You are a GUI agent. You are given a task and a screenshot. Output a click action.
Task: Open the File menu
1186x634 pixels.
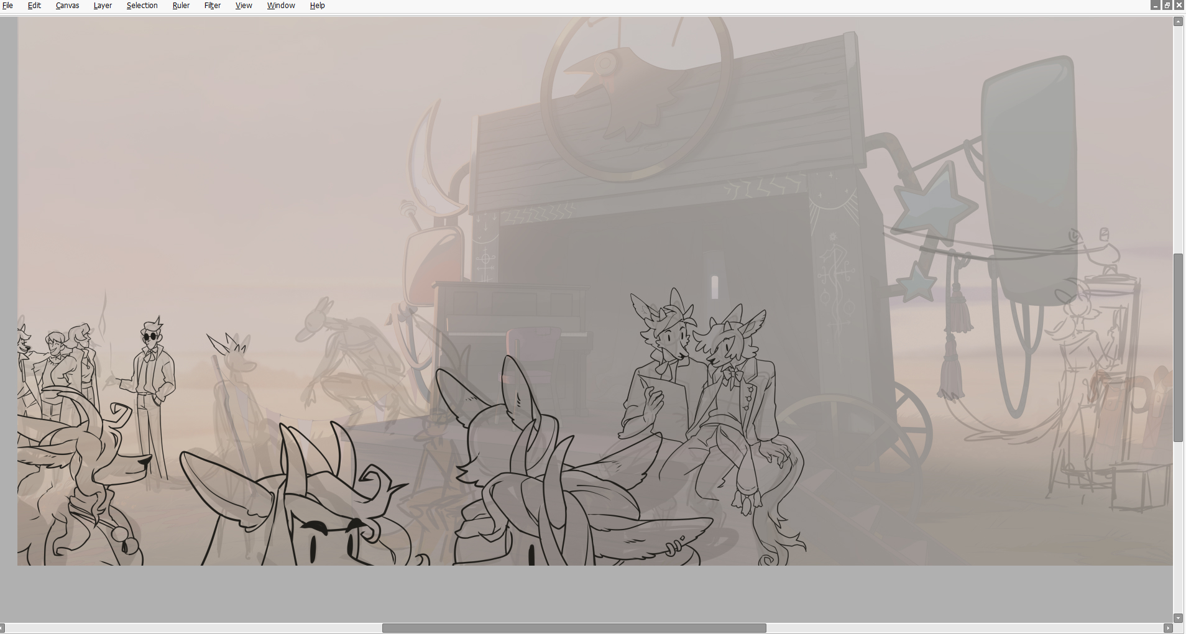click(x=8, y=6)
